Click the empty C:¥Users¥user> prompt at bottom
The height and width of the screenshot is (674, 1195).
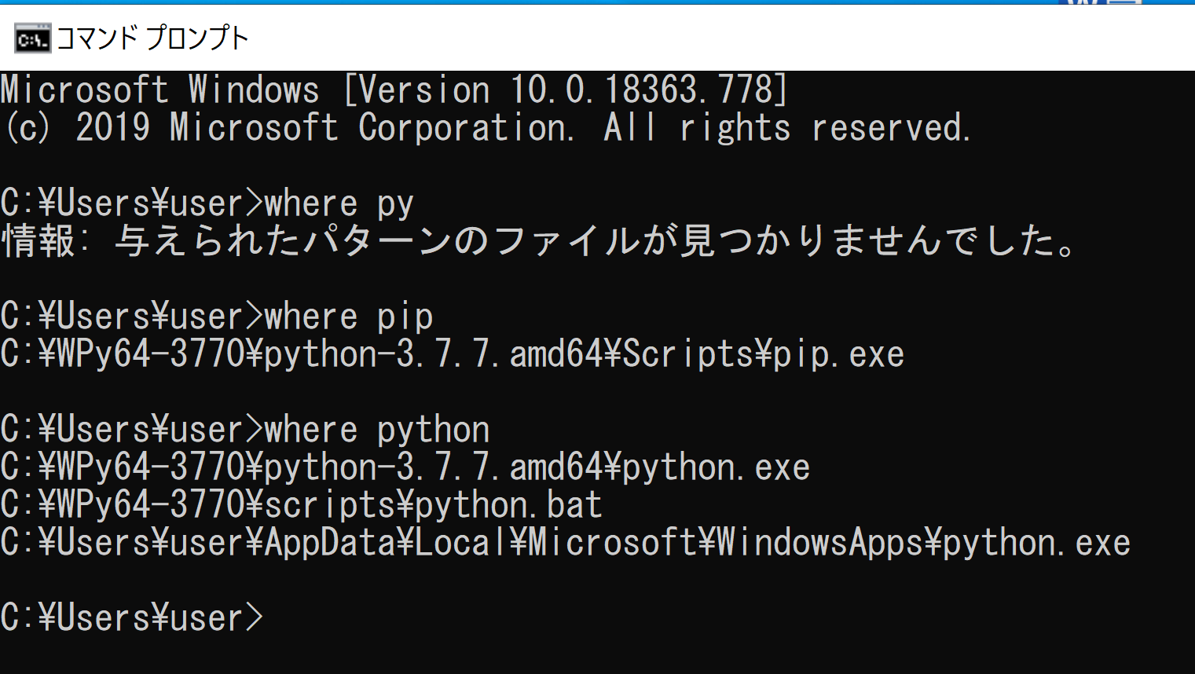(132, 617)
